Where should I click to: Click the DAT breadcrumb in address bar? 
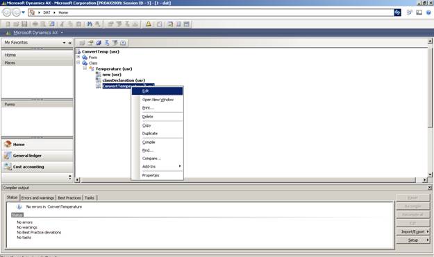click(47, 12)
